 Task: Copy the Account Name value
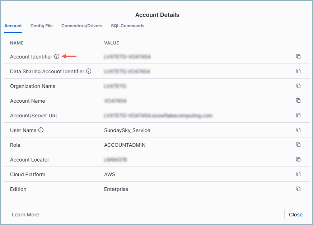click(x=298, y=100)
